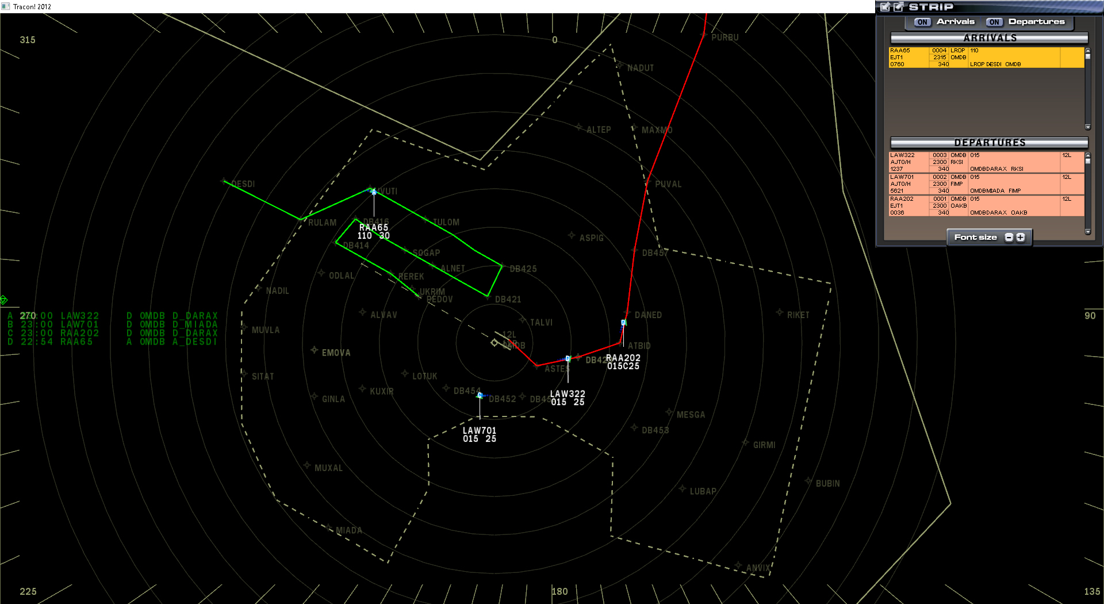Select the LAW322 departure strip
Image resolution: width=1104 pixels, height=604 pixels.
click(983, 162)
